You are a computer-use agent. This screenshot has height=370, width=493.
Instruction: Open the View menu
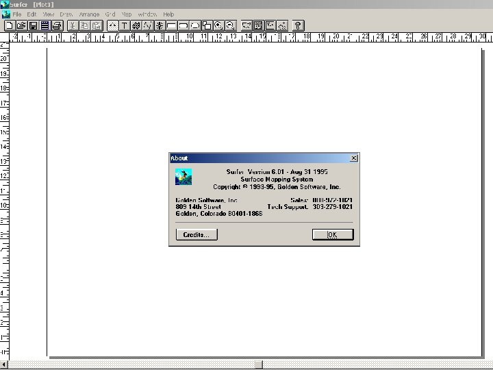pos(48,14)
